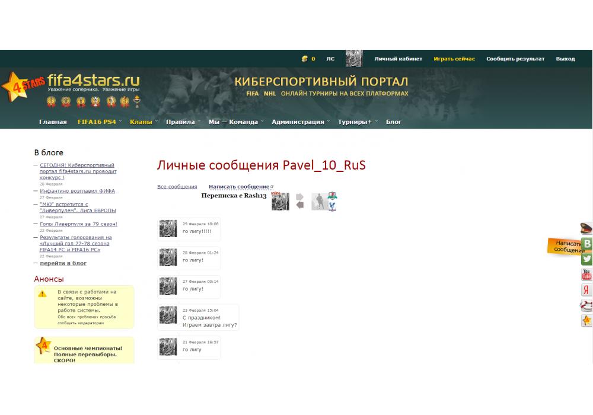Click sender avatar on 21 Февраля 16:57 message
This screenshot has height=415, width=593.
tap(168, 347)
